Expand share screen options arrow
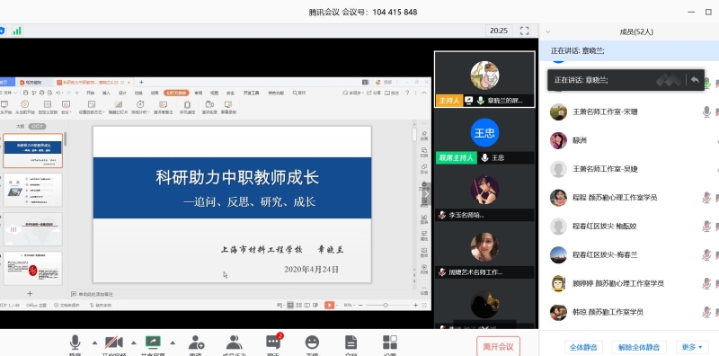Viewport: 719px width, 356px height. [x=173, y=343]
